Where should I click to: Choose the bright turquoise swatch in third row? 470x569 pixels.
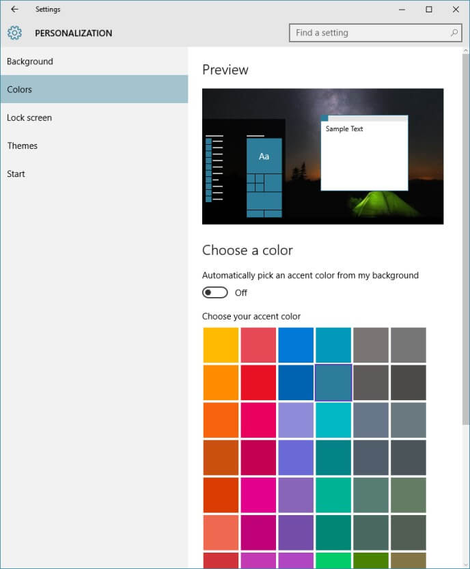pyautogui.click(x=333, y=420)
